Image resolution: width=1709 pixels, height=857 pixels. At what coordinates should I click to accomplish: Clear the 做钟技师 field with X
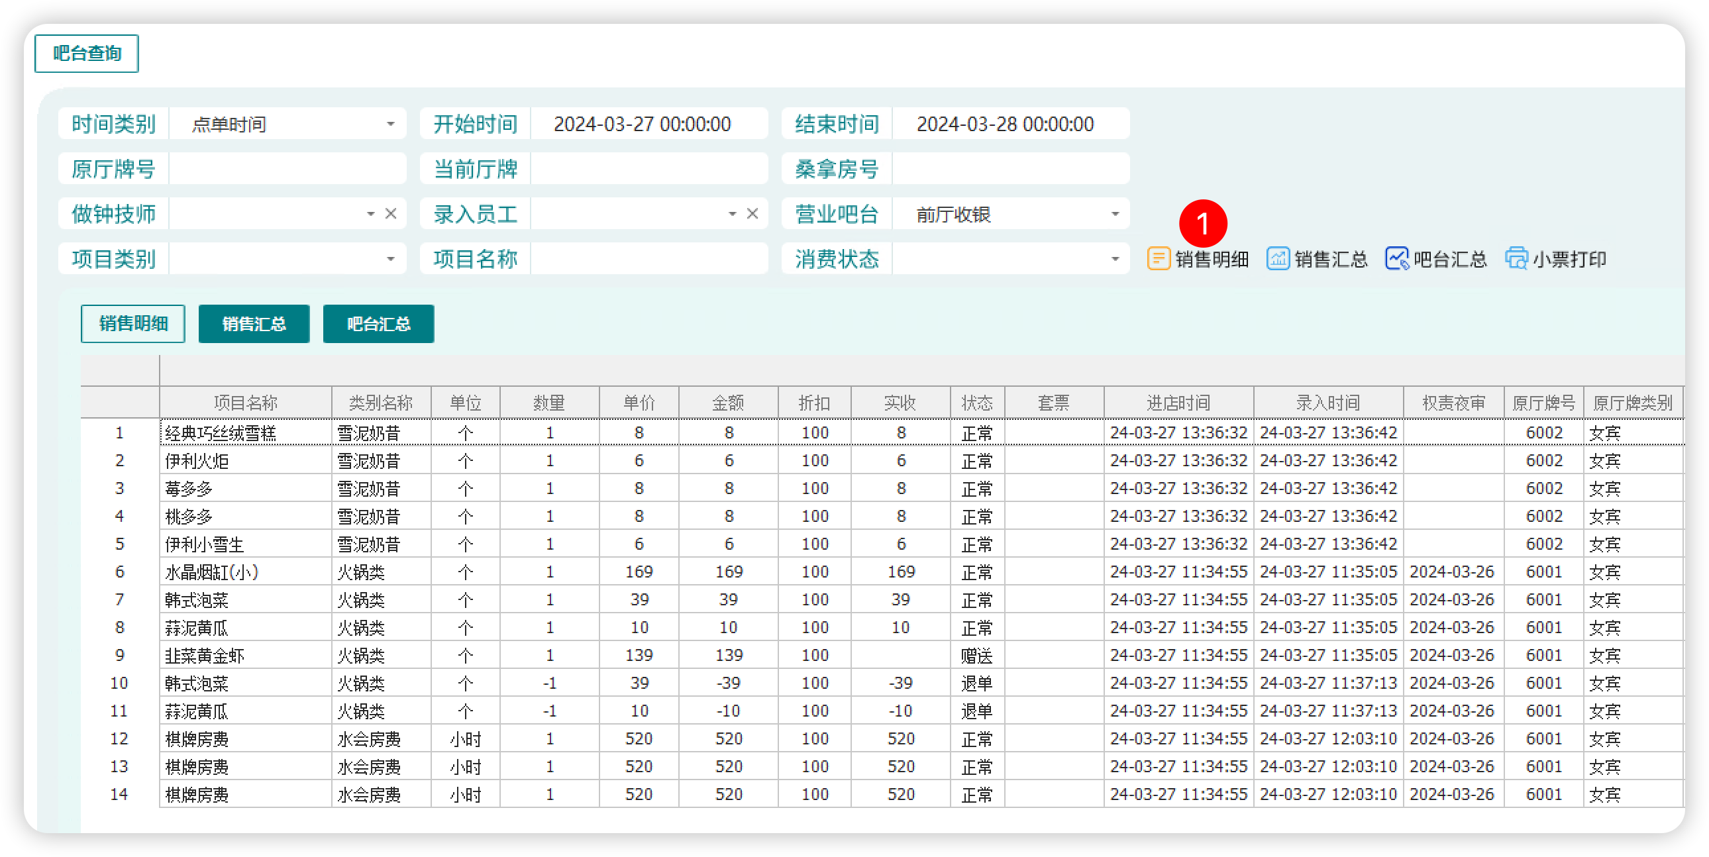pyautogui.click(x=391, y=213)
